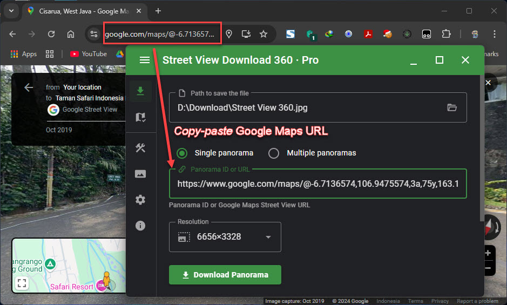
Task: Open the hamburger menu in Street View Download 360
Action: pyautogui.click(x=145, y=60)
